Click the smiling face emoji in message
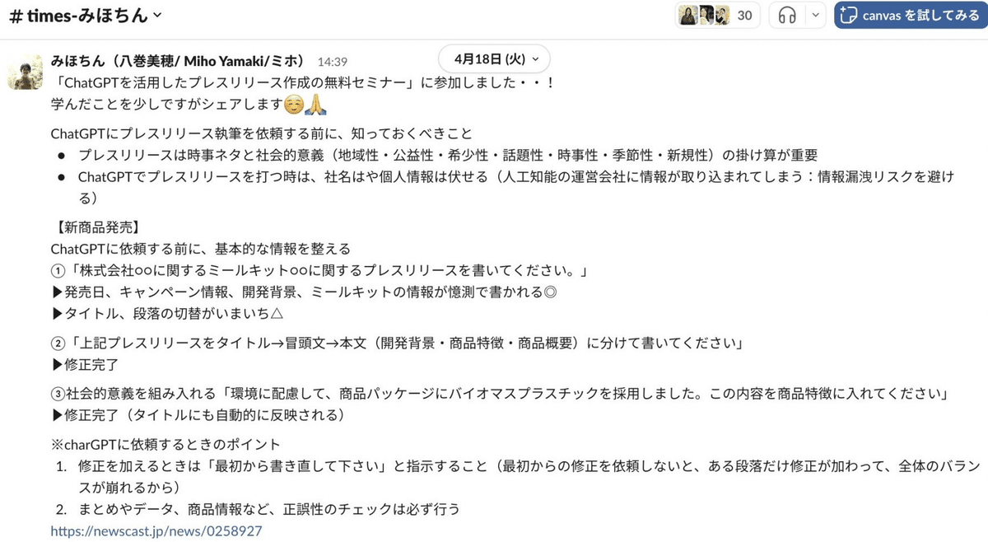This screenshot has width=988, height=542. [291, 105]
